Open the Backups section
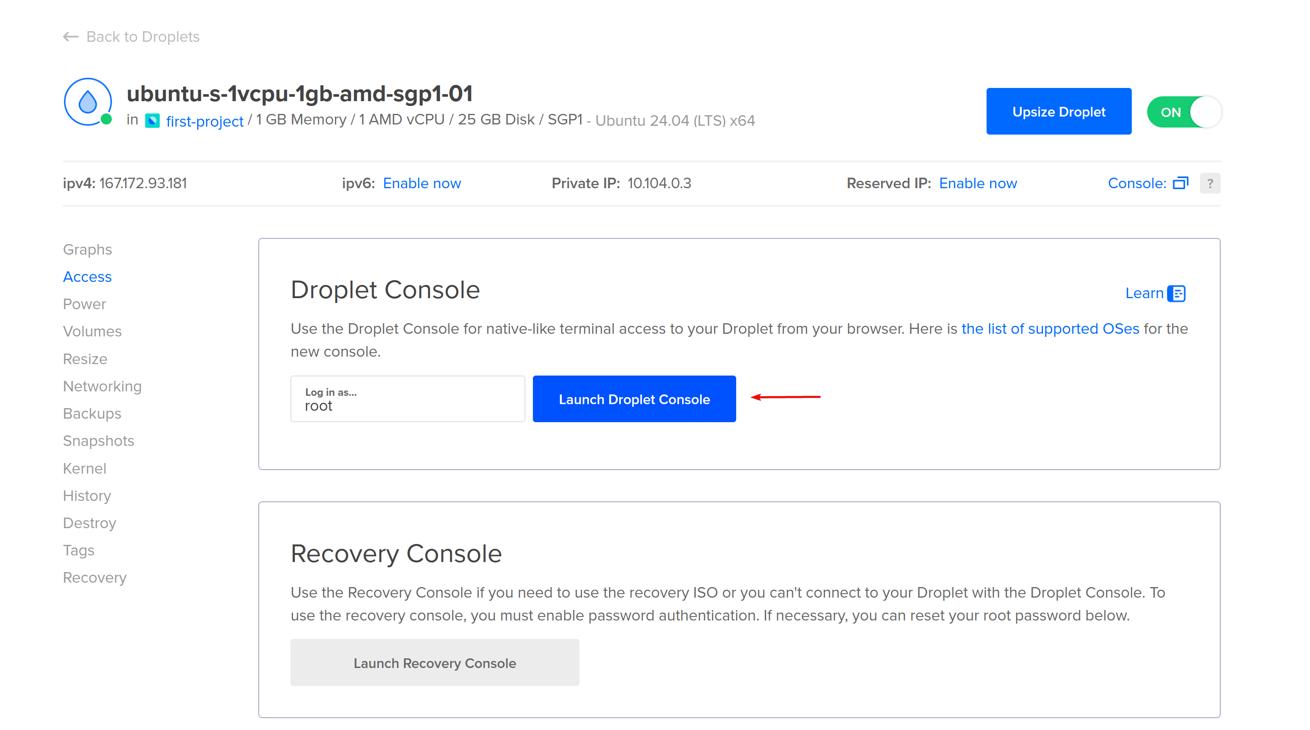This screenshot has height=730, width=1310. (x=92, y=413)
